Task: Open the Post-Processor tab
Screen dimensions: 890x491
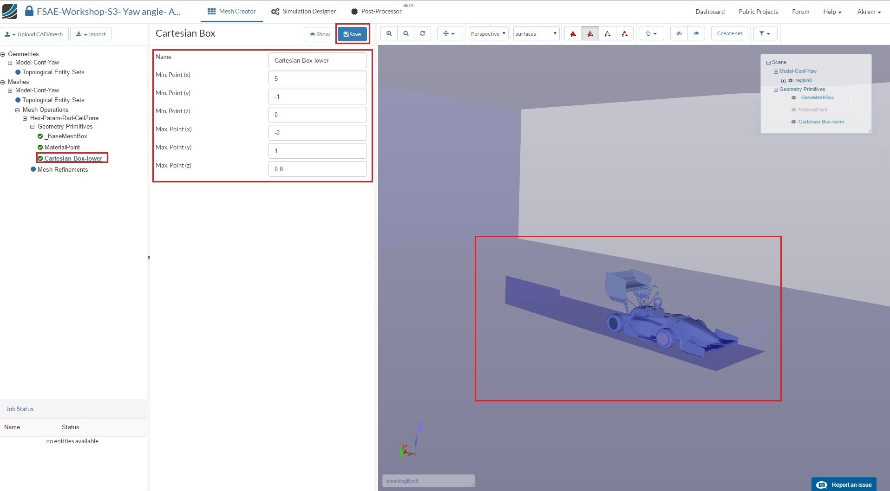Action: coord(376,11)
